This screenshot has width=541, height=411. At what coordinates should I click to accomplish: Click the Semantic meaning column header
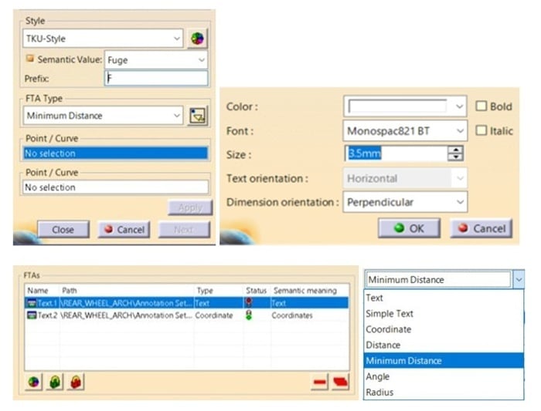pos(305,291)
